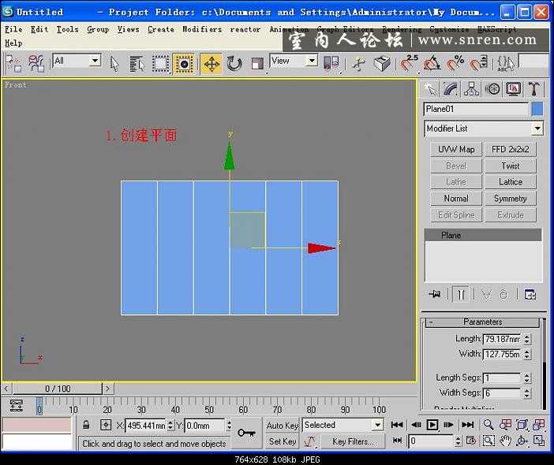
Task: Switch to the Modify command panel tab
Action: (451, 89)
